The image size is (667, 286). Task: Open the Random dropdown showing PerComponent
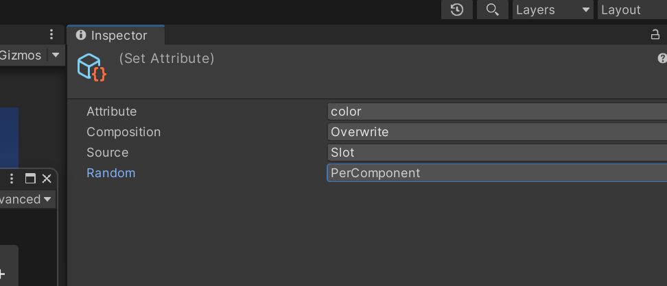tap(498, 173)
